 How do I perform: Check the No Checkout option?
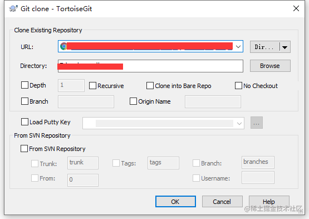point(238,86)
